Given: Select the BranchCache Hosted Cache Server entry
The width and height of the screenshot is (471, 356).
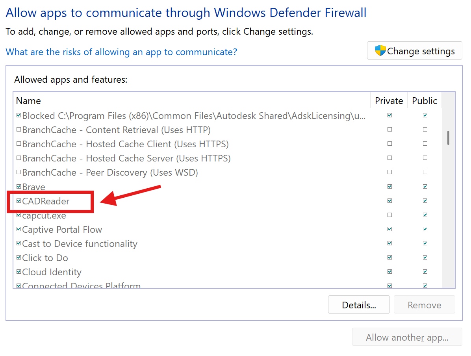Looking at the screenshot, I should [126, 158].
